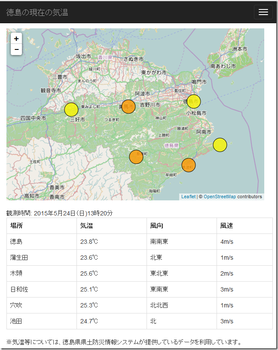Screen dimensions: 278x350
Task: Click the 24.7℃ temperature value
Action: pyautogui.click(x=89, y=321)
